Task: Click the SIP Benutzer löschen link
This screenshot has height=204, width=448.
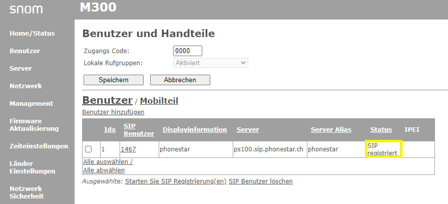Action: tap(261, 181)
